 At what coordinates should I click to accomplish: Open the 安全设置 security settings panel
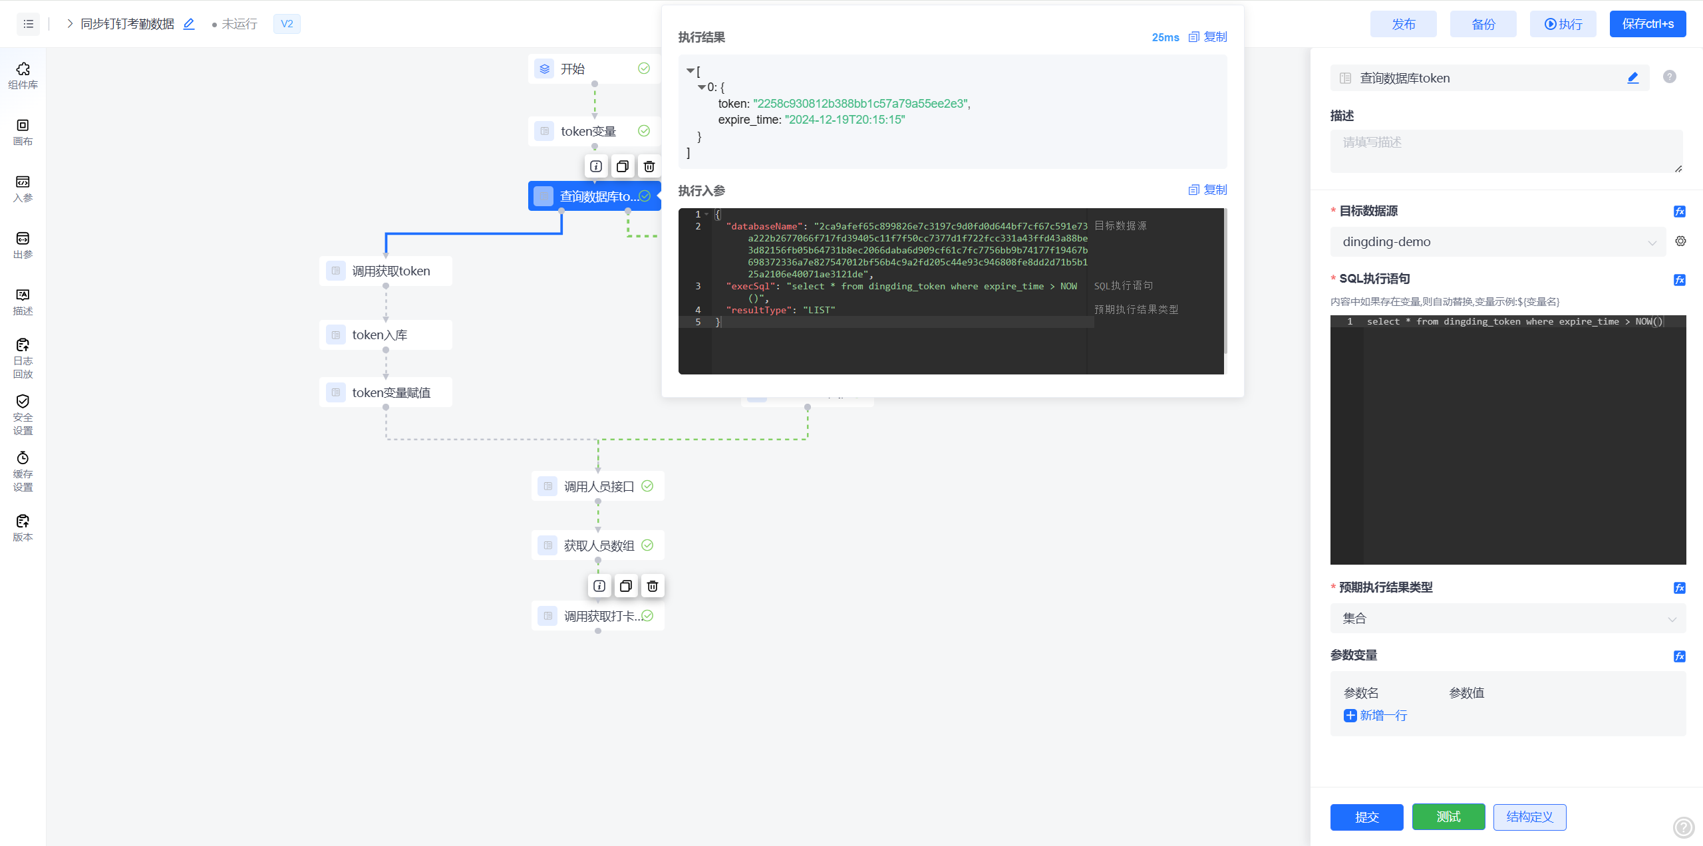23,414
